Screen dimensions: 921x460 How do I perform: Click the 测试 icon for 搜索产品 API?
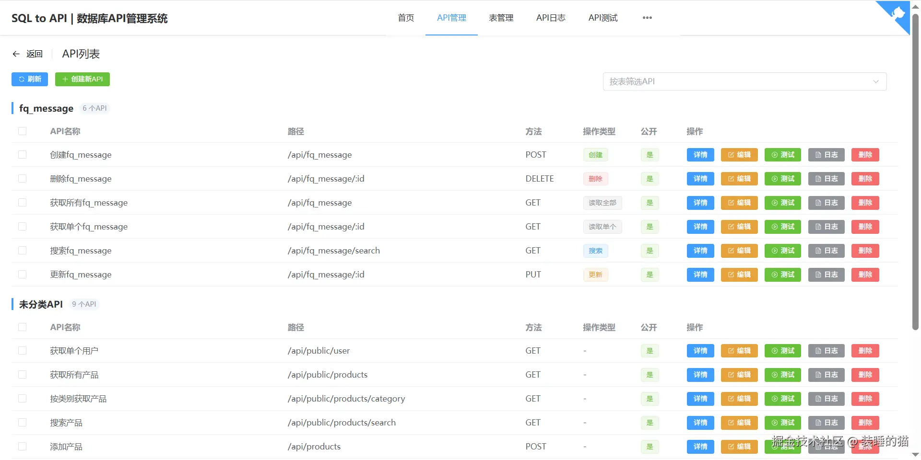[782, 423]
